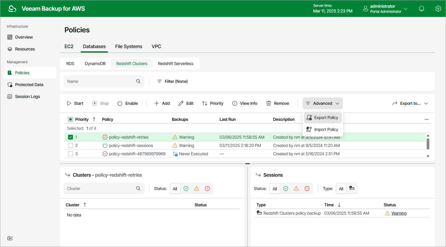Remove the selected policy

tap(278, 103)
